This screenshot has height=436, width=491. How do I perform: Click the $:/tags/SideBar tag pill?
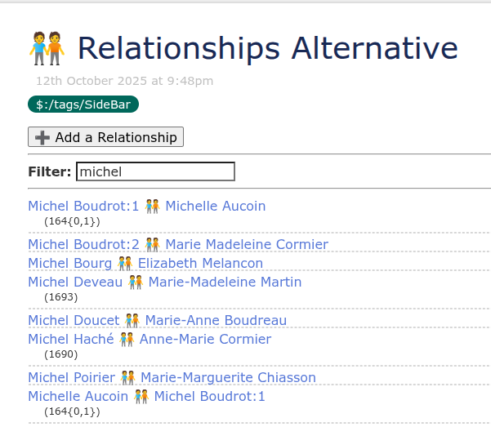83,105
